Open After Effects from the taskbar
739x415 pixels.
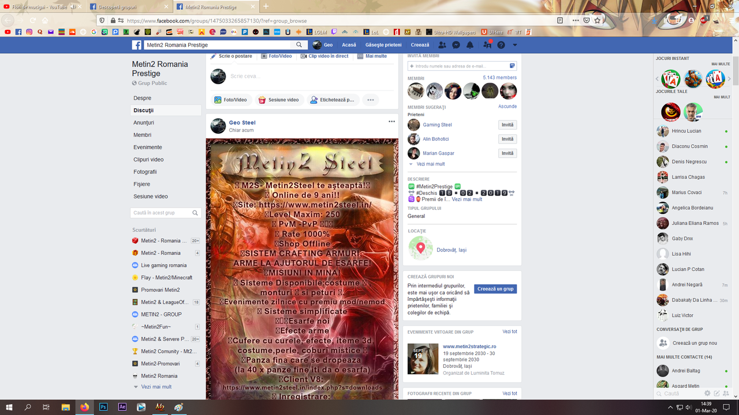(x=122, y=407)
